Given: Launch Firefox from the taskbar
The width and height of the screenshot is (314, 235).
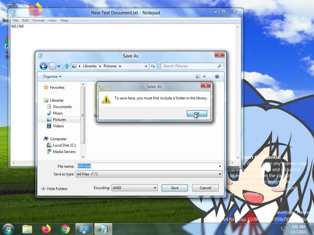Looking at the screenshot, I should pos(46,229).
